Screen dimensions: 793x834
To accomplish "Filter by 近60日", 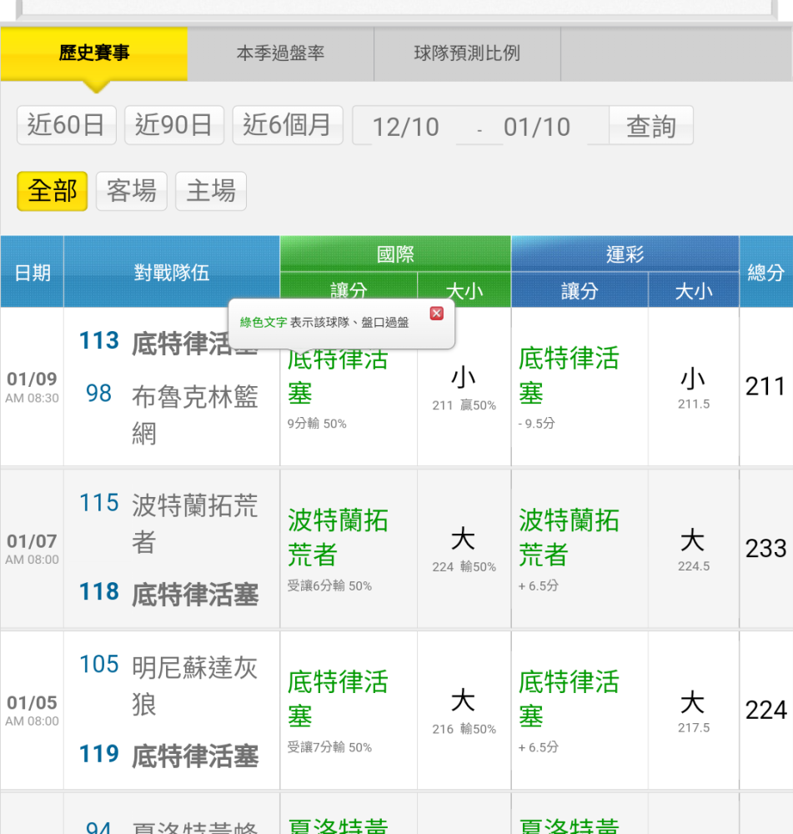I will click(67, 126).
